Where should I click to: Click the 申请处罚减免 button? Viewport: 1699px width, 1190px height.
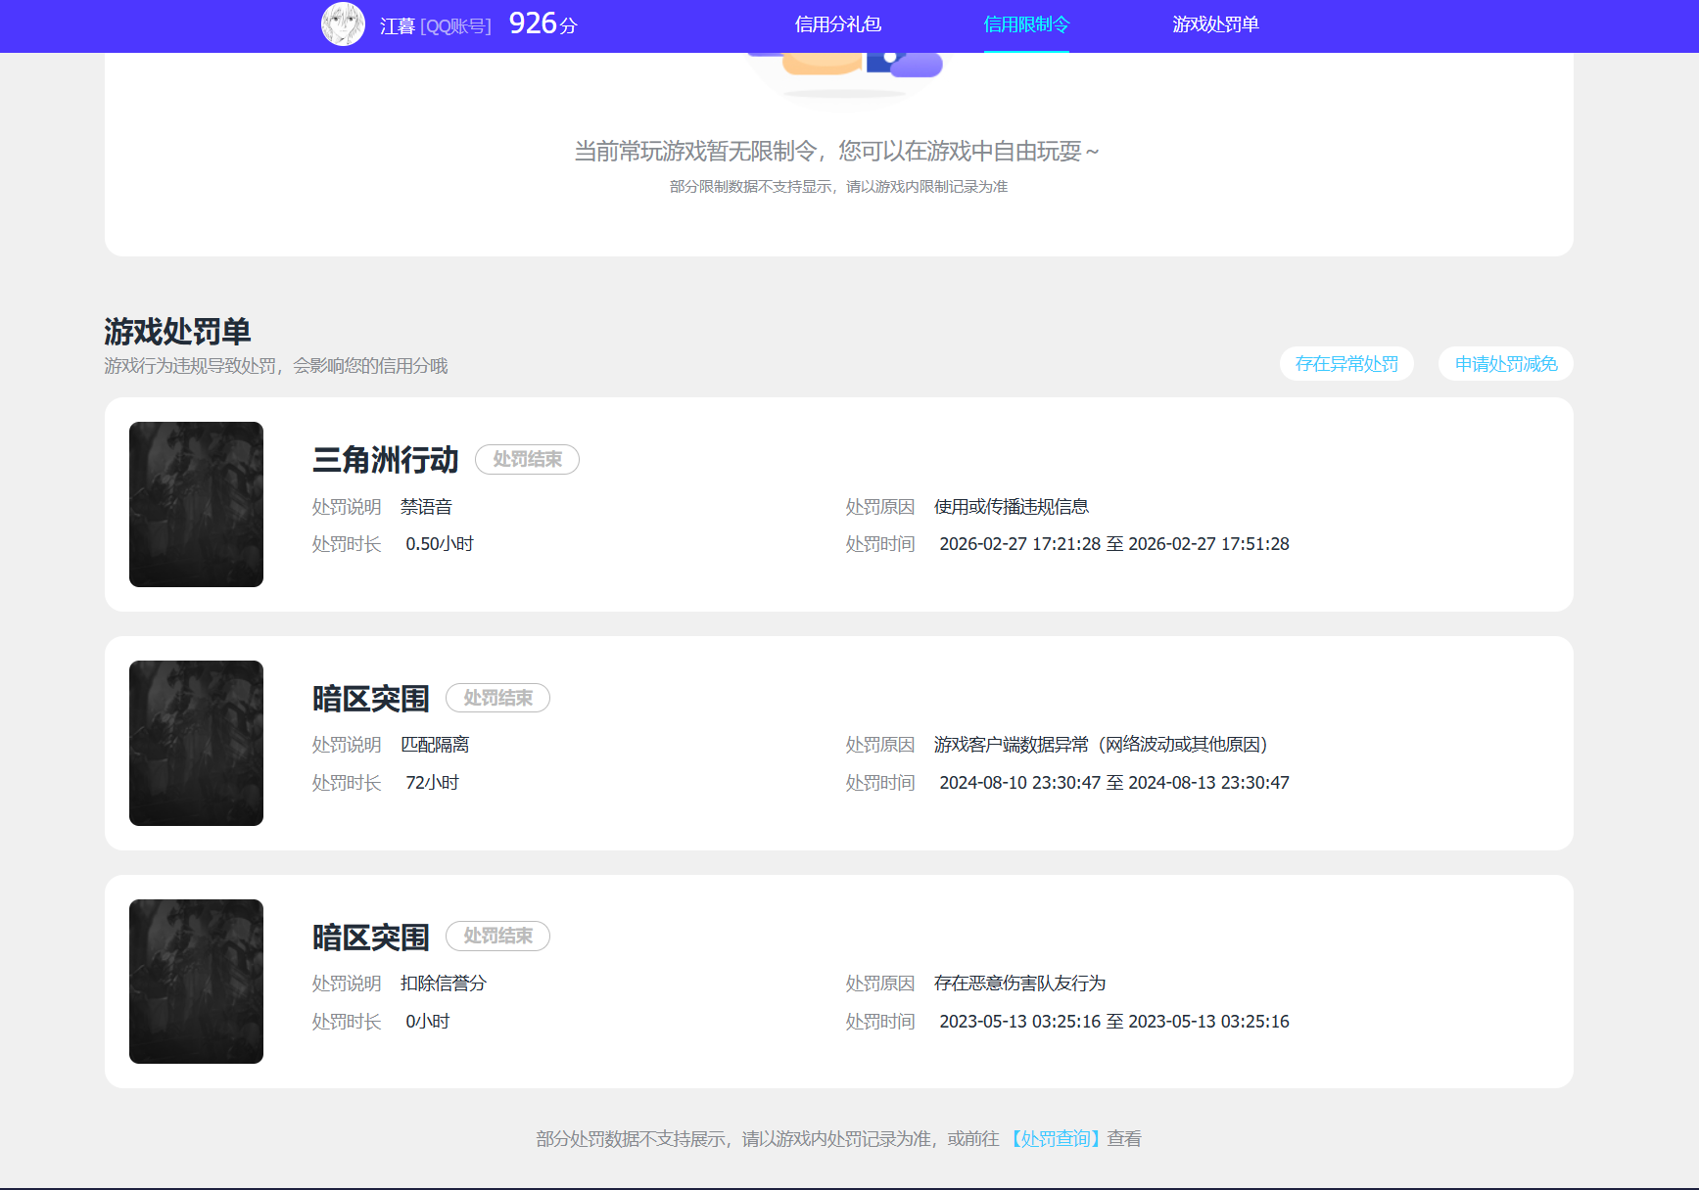[1506, 364]
